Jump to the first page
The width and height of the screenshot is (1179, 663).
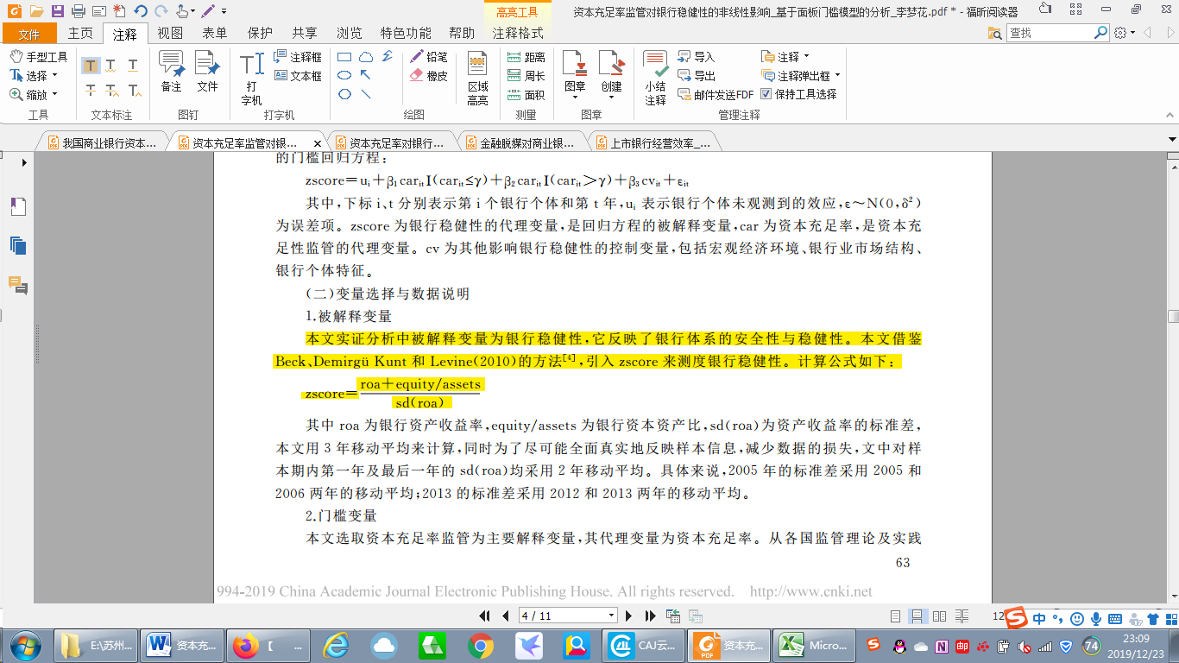486,616
